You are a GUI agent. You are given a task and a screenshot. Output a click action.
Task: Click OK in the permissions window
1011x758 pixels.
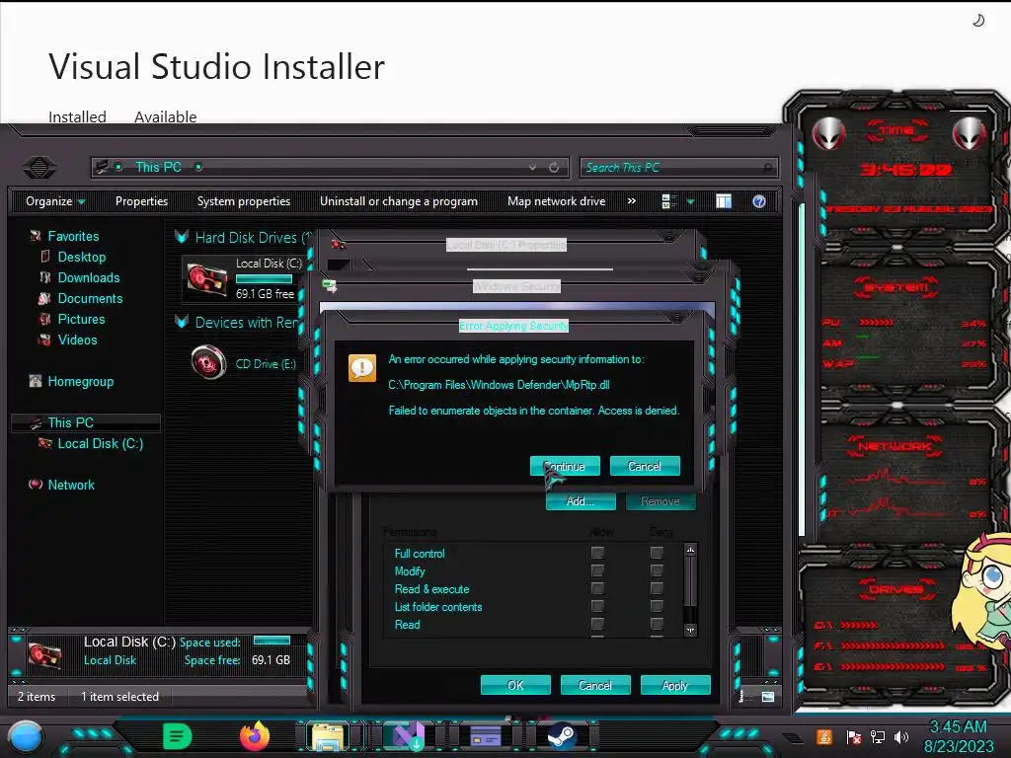pyautogui.click(x=515, y=685)
